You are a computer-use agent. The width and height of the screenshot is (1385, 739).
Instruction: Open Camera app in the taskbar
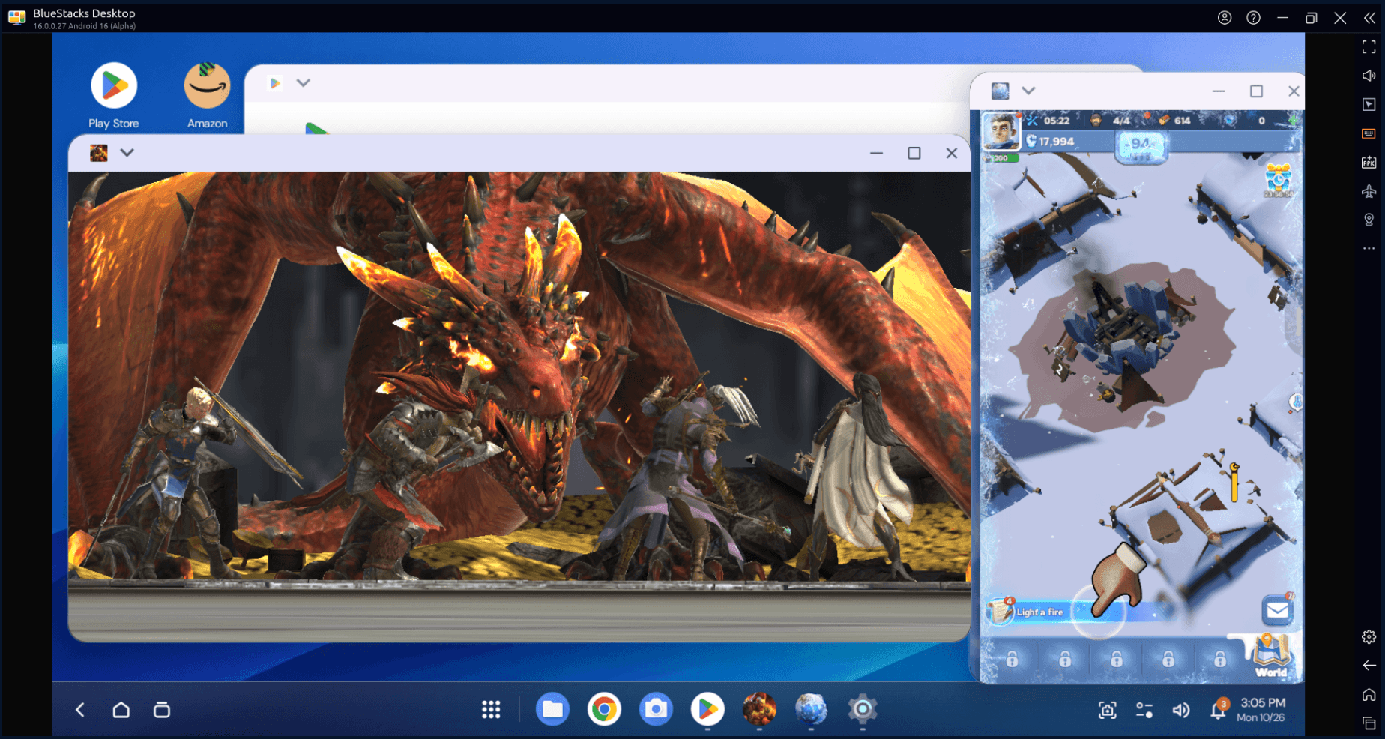click(x=656, y=709)
